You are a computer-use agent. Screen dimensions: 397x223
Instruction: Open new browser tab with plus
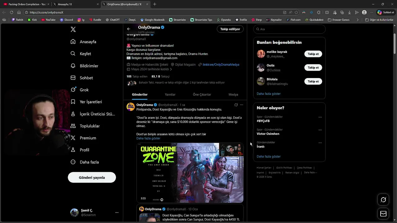(154, 4)
